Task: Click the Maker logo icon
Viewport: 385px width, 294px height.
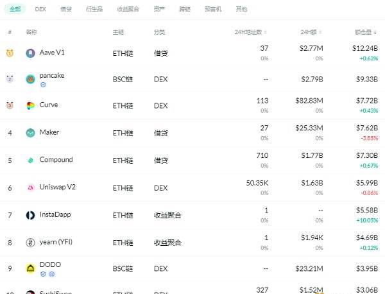Action: (30, 133)
